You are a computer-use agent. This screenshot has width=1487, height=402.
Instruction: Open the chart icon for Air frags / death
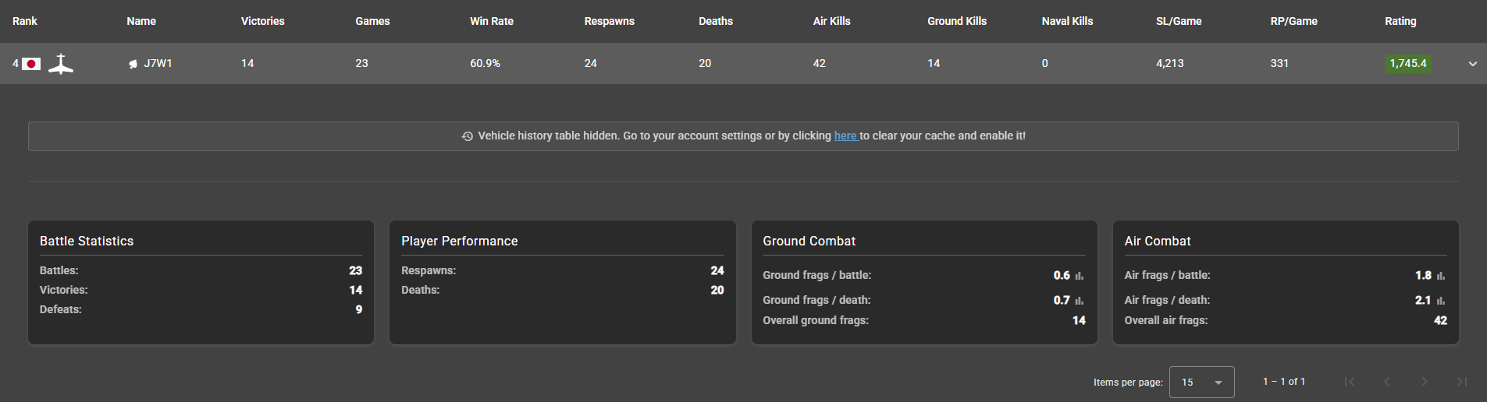point(1441,301)
